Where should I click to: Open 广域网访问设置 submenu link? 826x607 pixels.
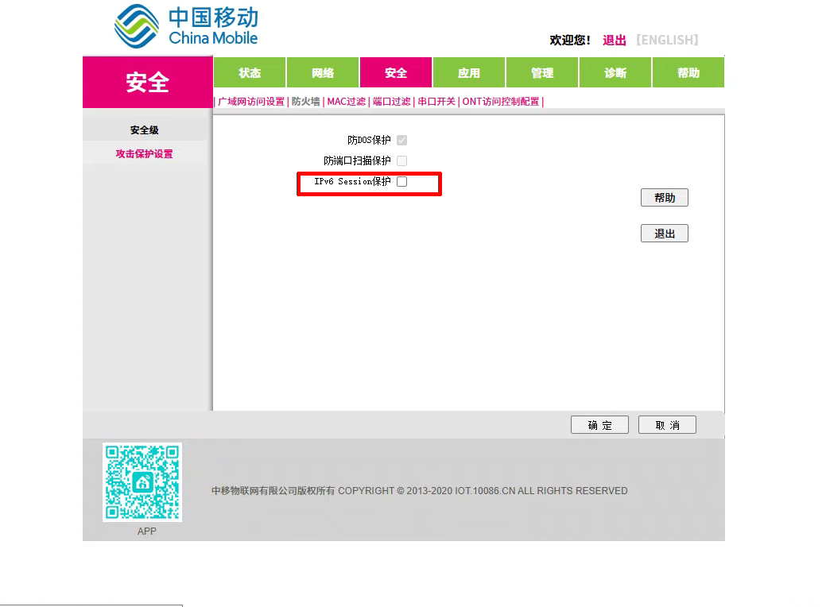click(x=251, y=102)
